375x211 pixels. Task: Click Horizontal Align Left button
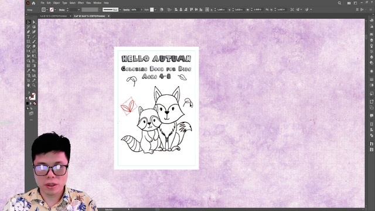click(176, 9)
